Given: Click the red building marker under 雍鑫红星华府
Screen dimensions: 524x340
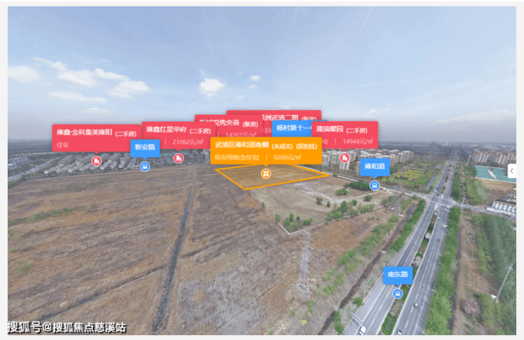Looking at the screenshot, I should coord(178,158).
